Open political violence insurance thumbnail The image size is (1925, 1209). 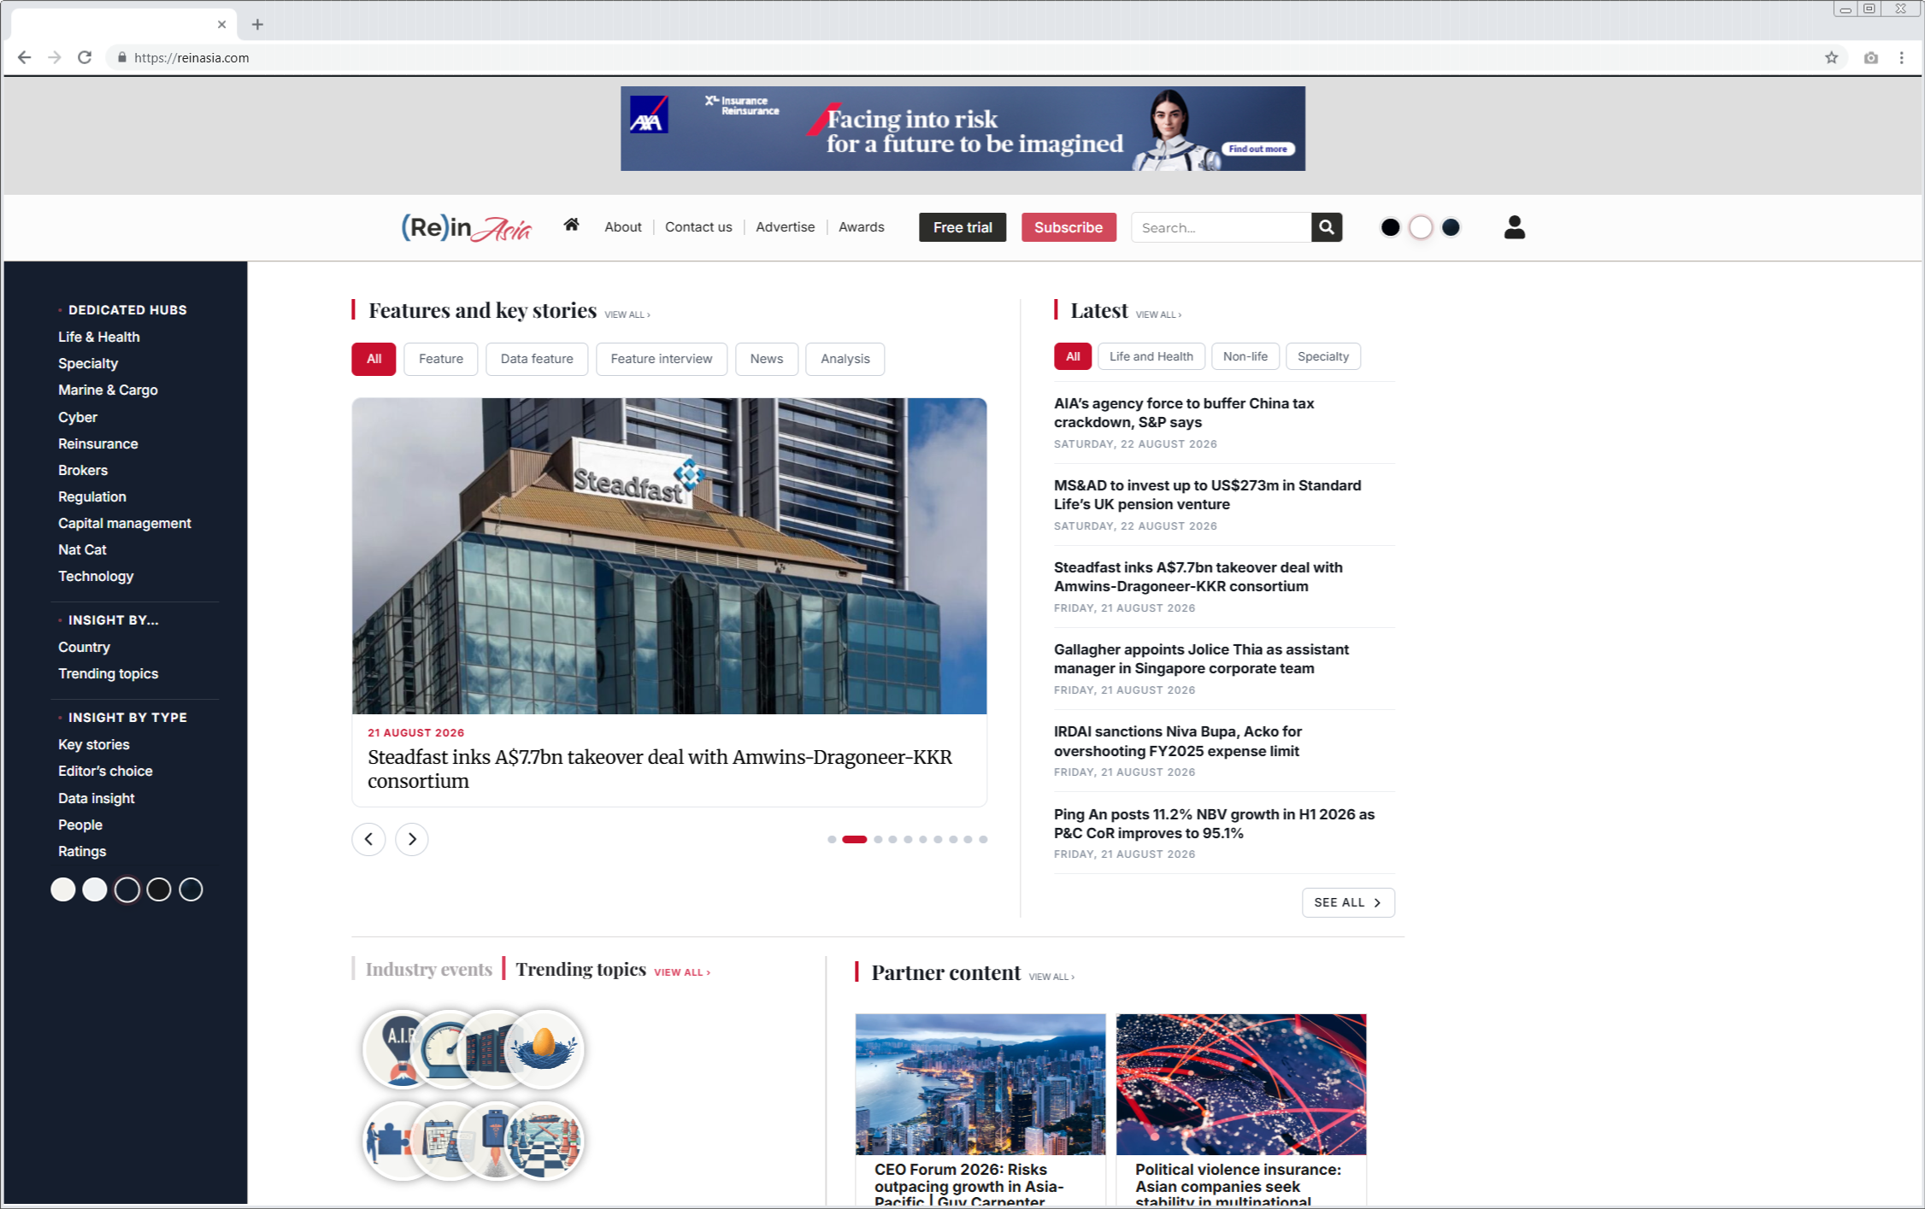1241,1084
